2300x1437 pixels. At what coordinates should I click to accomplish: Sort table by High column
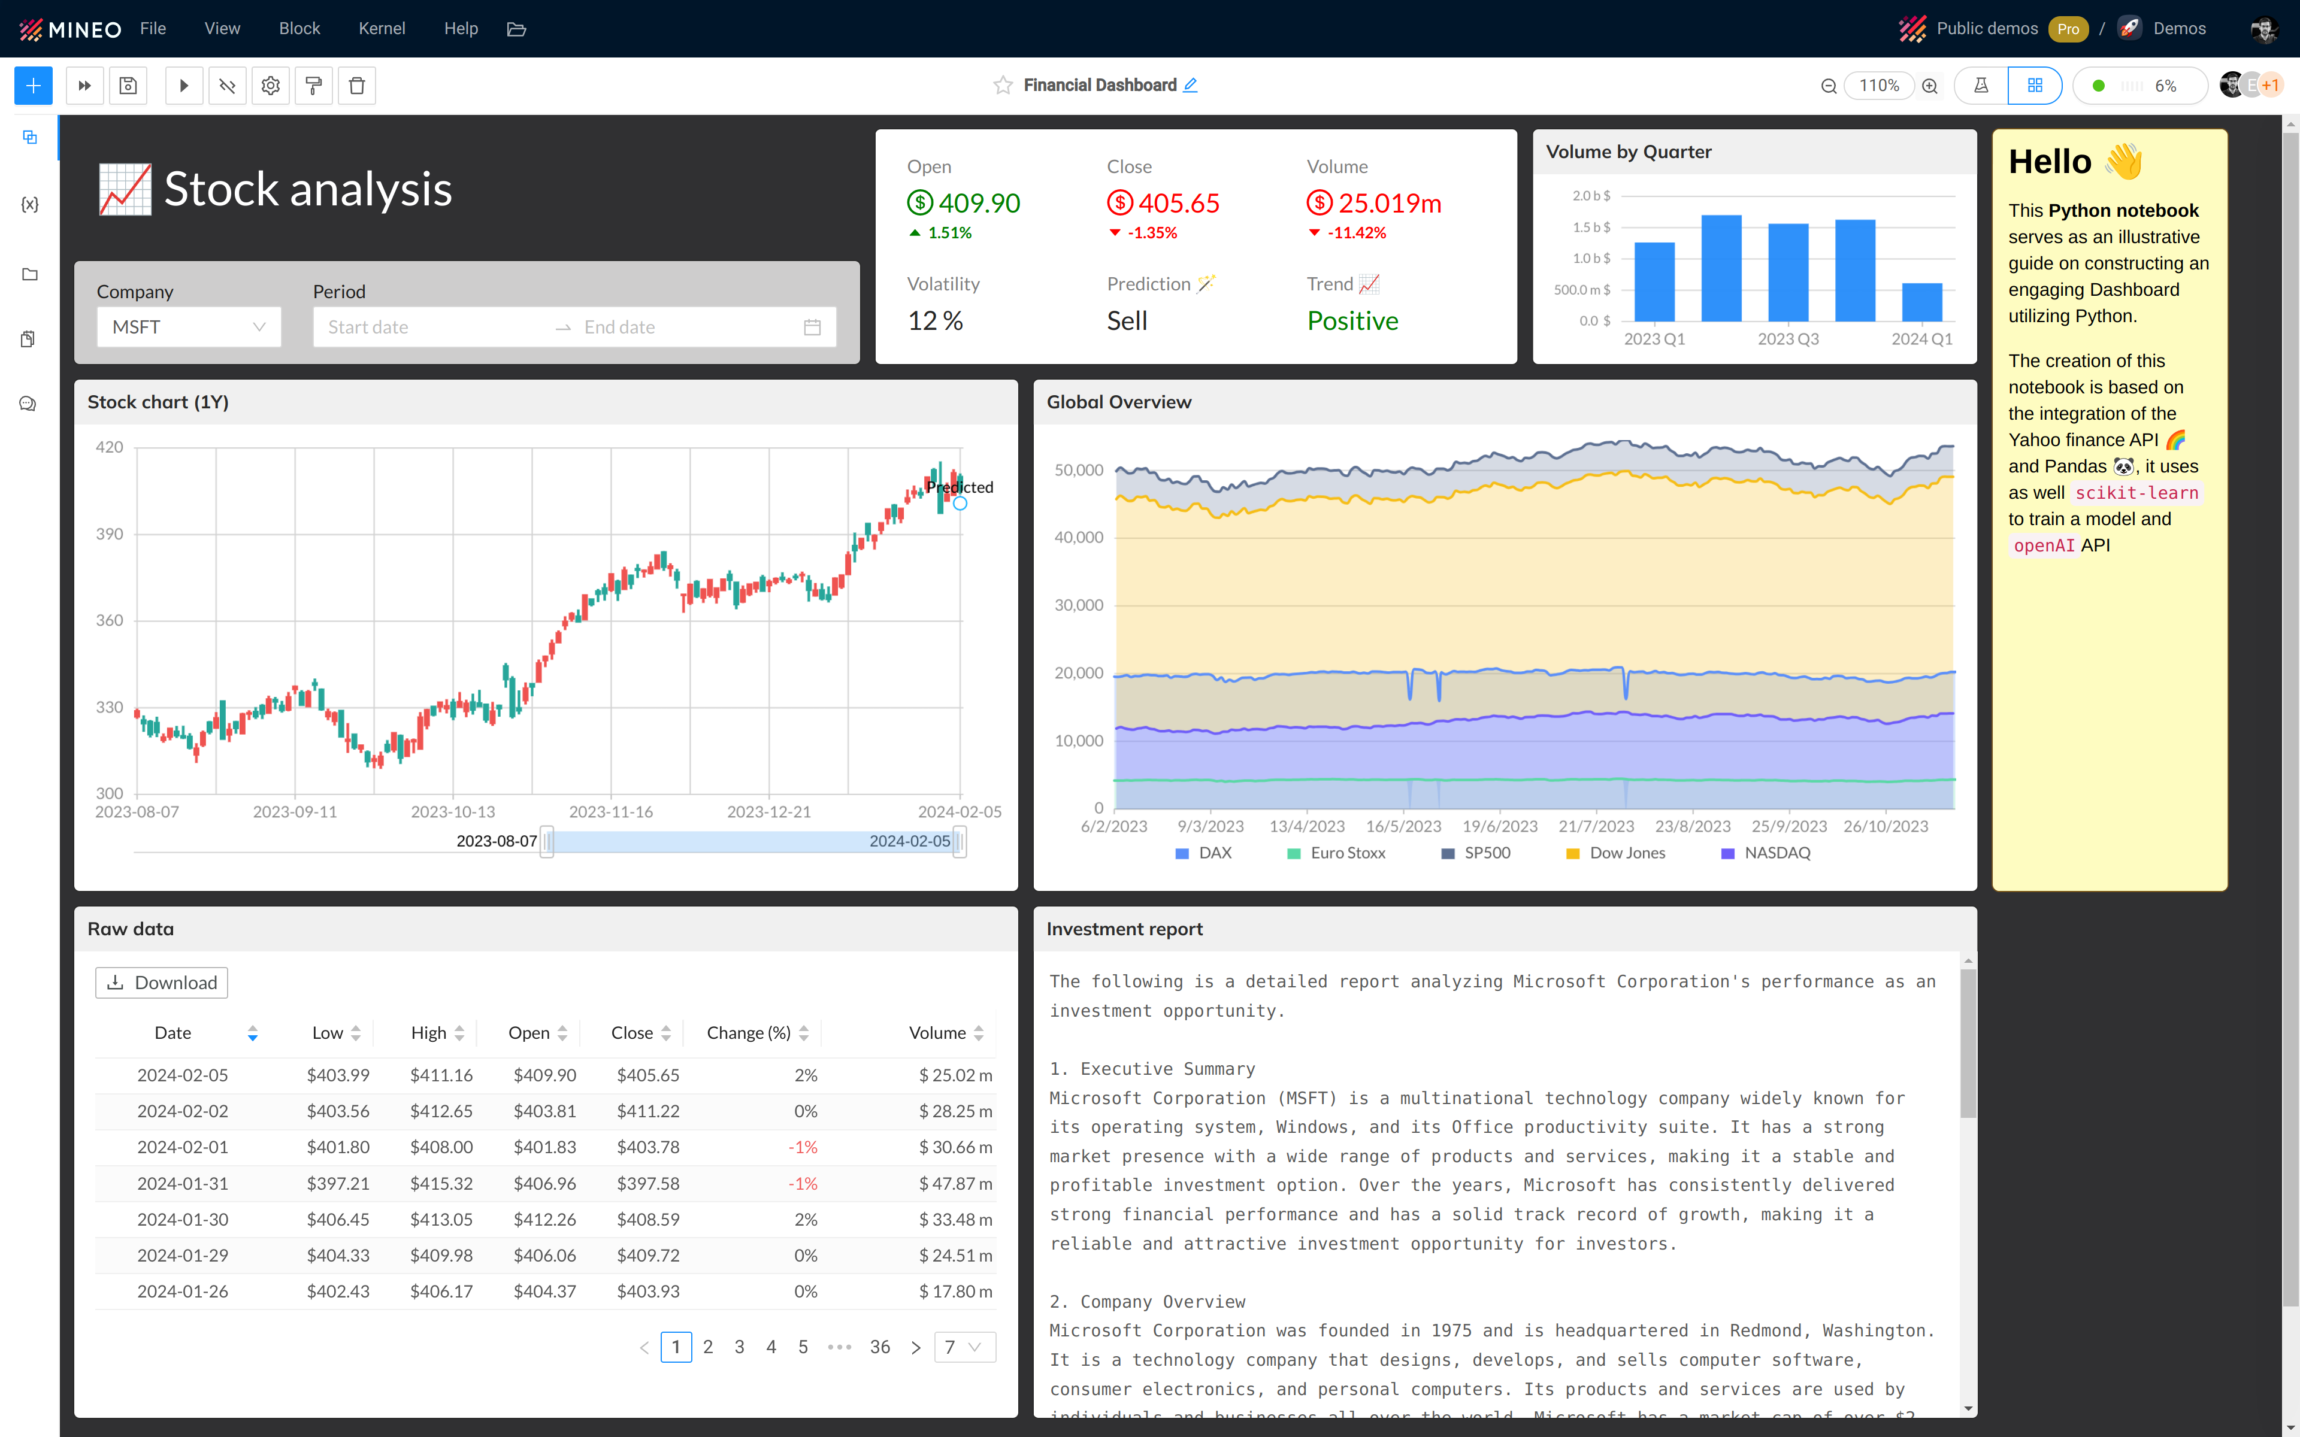pos(459,1033)
